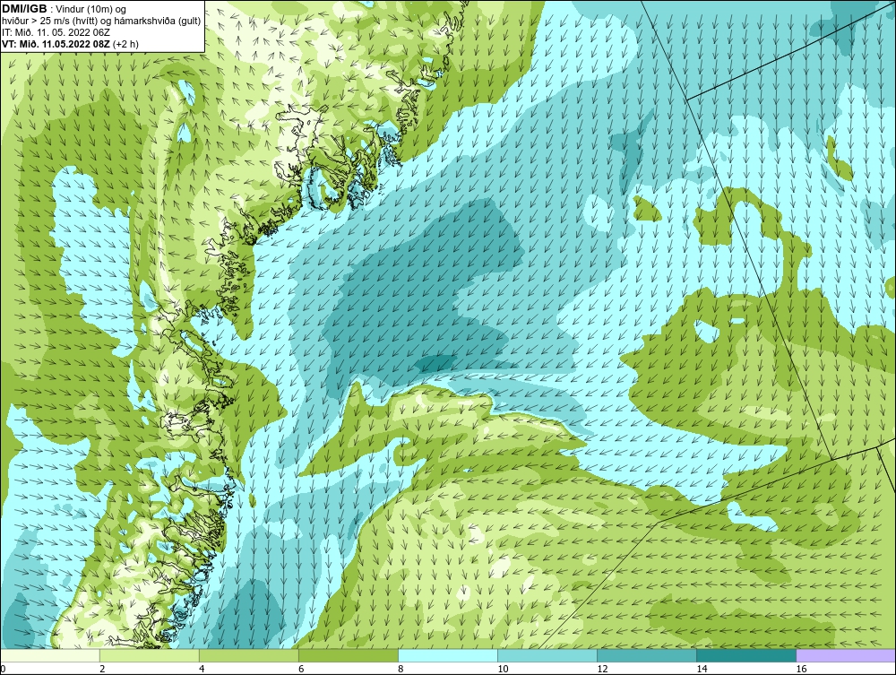This screenshot has height=675, width=896.
Task: Click the legend label '6'
Action: tap(301, 669)
